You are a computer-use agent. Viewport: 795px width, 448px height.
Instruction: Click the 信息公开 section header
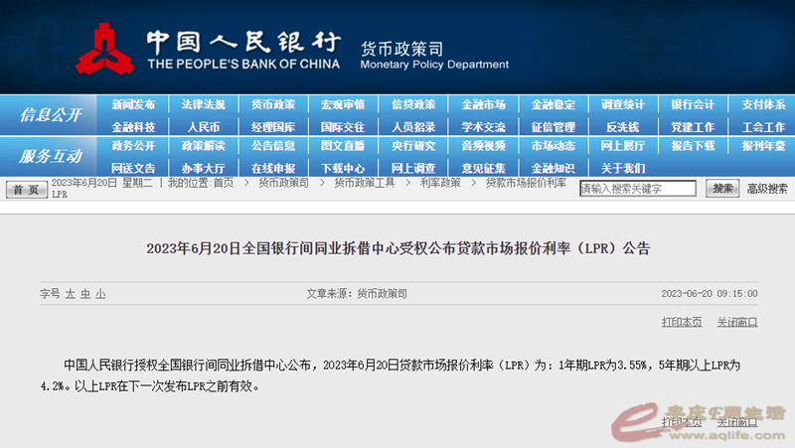50,115
